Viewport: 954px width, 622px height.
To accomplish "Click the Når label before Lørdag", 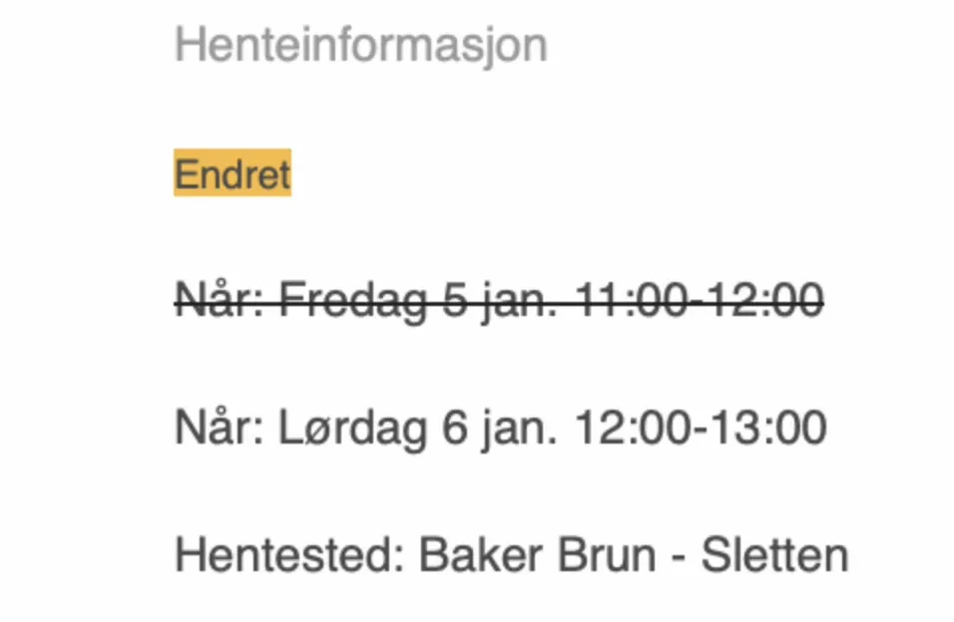I will (x=219, y=426).
